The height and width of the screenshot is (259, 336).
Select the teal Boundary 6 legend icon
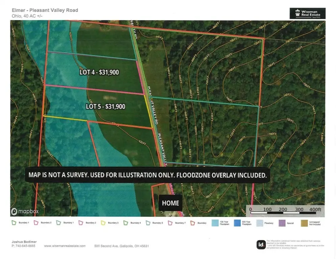[148, 223]
